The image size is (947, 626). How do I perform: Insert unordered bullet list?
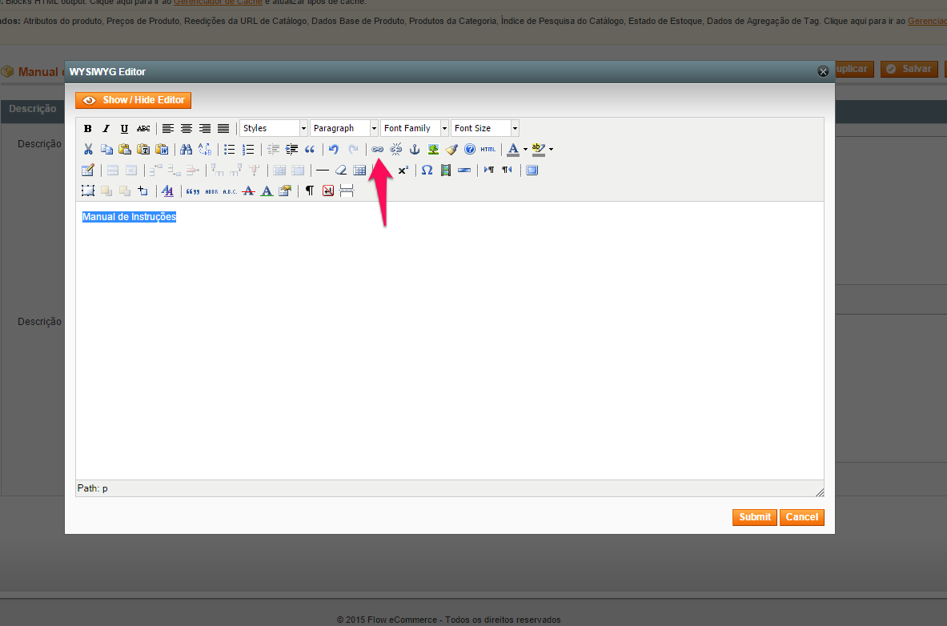[x=230, y=149]
